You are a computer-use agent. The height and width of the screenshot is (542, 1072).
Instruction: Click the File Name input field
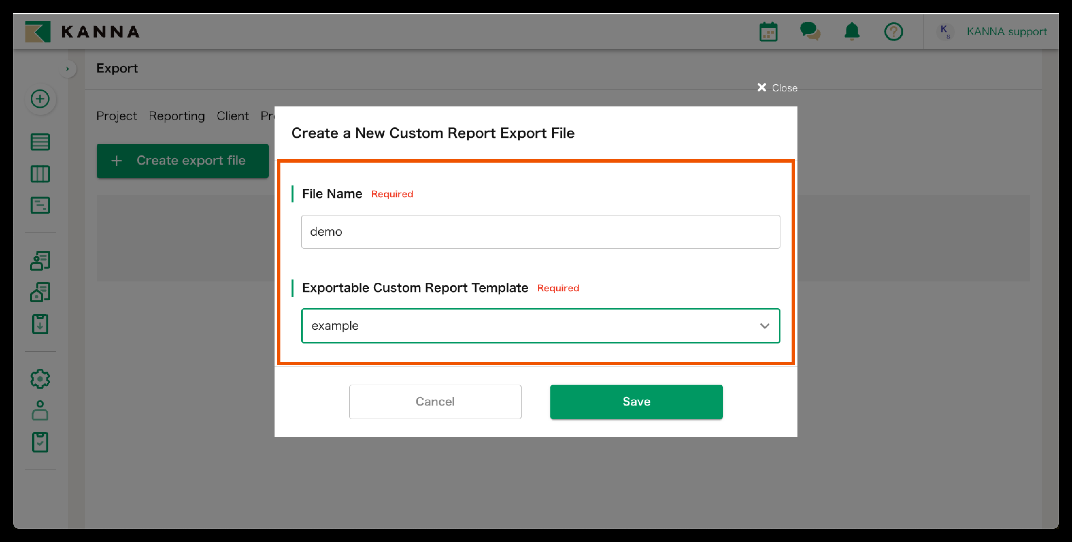540,231
